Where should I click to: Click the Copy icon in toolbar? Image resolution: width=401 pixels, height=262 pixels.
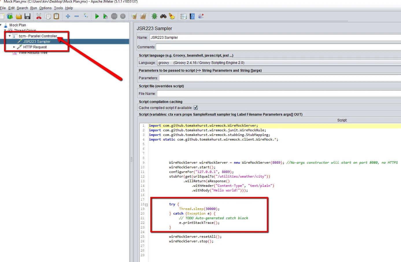coord(48,16)
